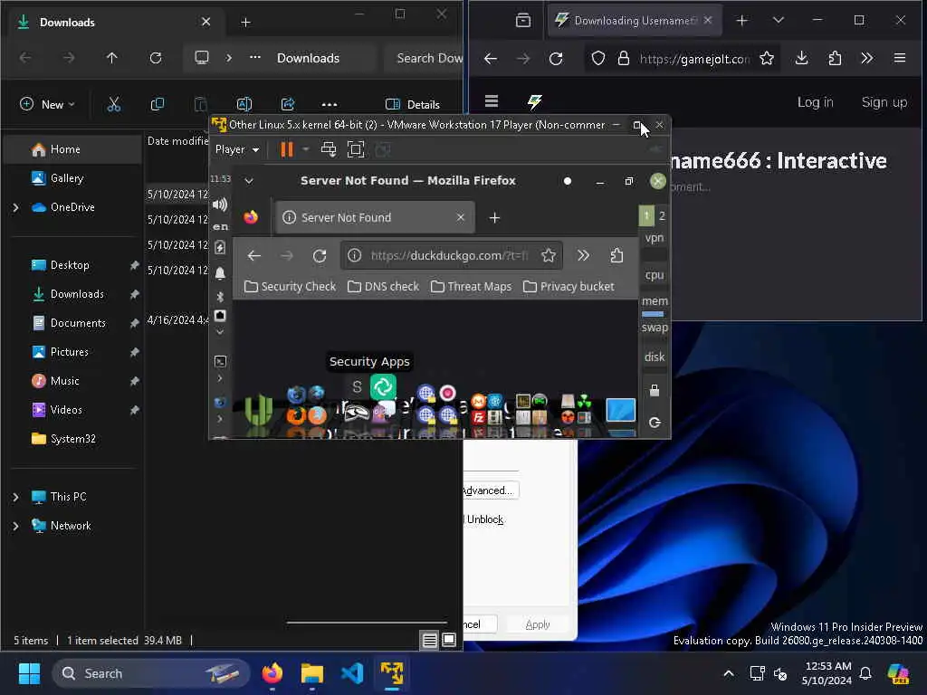The width and height of the screenshot is (927, 695).
Task: Open See more options in File Explorer
Action: pos(330,105)
